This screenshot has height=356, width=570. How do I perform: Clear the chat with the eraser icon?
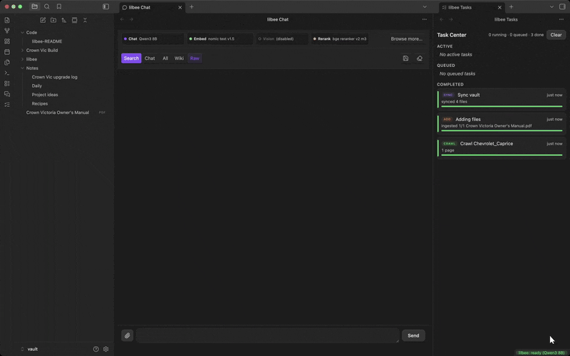[420, 58]
